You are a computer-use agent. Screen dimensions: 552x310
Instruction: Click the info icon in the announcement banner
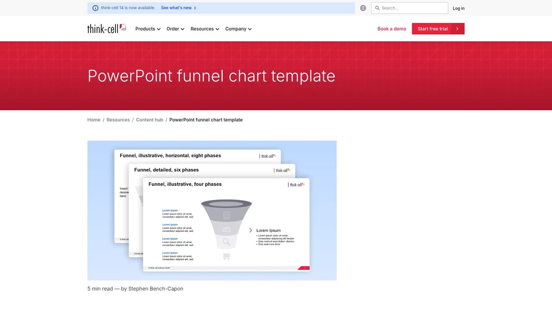[x=95, y=8]
